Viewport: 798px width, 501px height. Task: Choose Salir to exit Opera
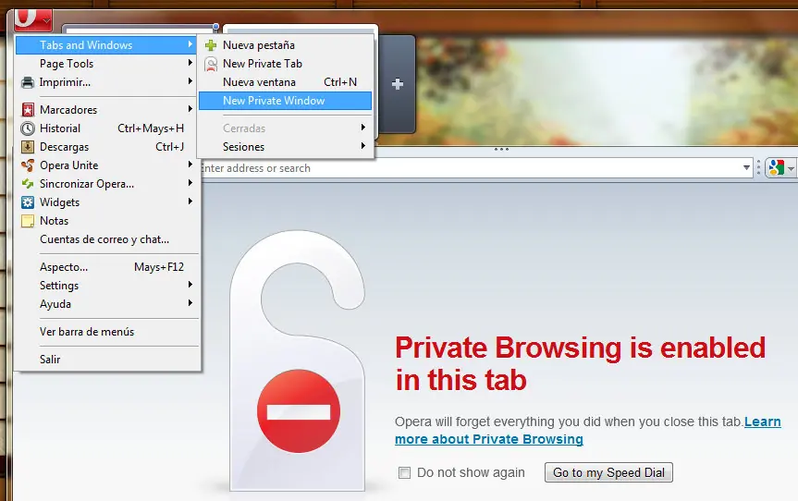tap(107, 360)
